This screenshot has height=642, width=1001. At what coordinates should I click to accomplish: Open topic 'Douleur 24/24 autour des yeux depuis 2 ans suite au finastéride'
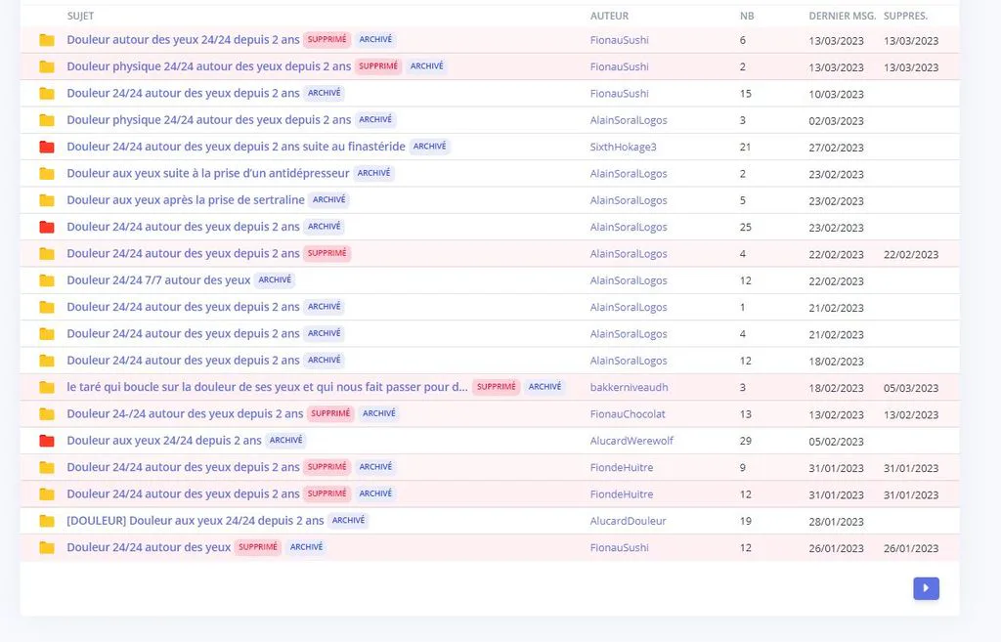[237, 147]
